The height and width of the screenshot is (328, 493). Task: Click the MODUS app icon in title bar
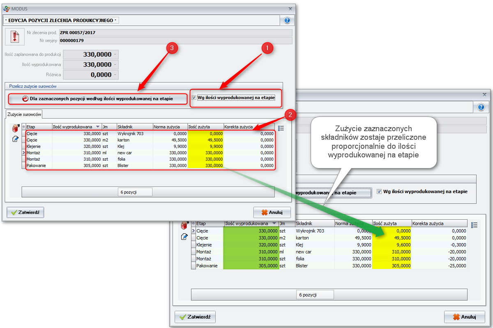click(6, 9)
